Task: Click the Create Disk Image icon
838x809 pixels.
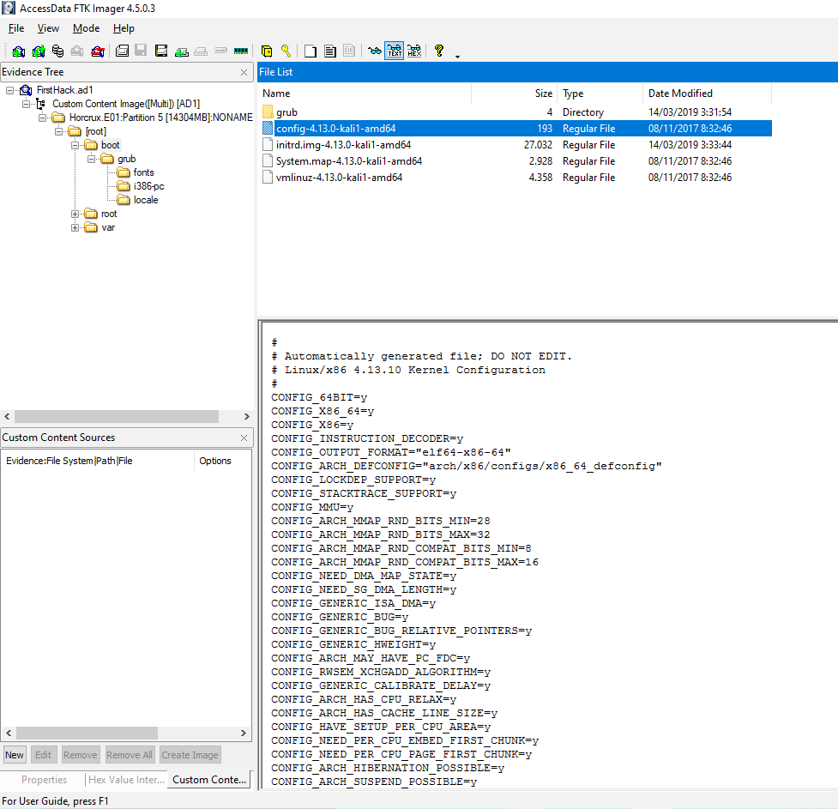Action: click(122, 51)
